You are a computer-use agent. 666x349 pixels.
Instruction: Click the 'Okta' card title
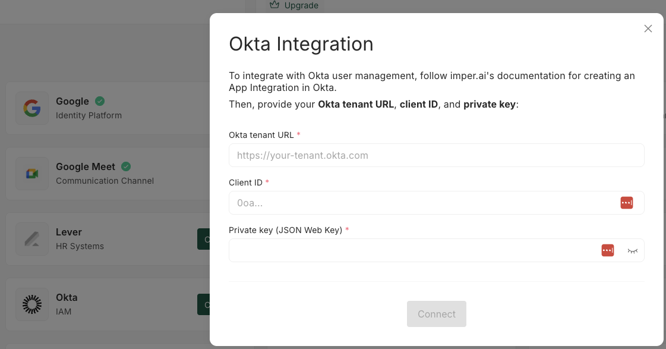point(67,297)
